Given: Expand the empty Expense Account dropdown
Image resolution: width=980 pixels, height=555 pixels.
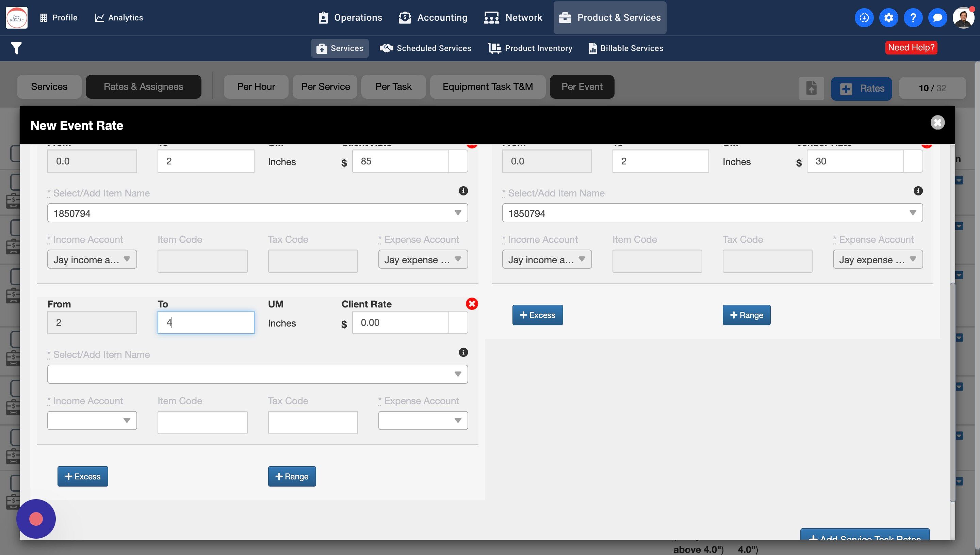Looking at the screenshot, I should [x=423, y=421].
